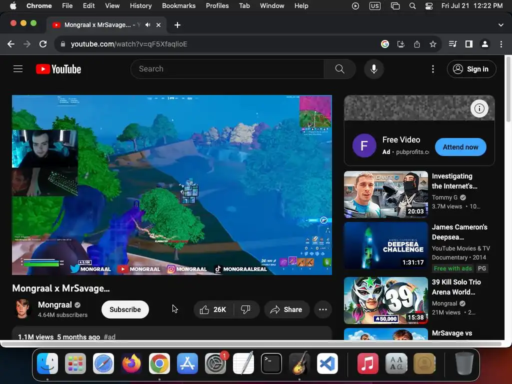Subscribe to Mongraal channel

pos(125,309)
